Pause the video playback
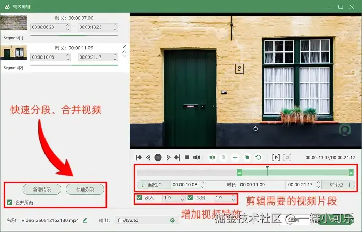 click(158, 157)
